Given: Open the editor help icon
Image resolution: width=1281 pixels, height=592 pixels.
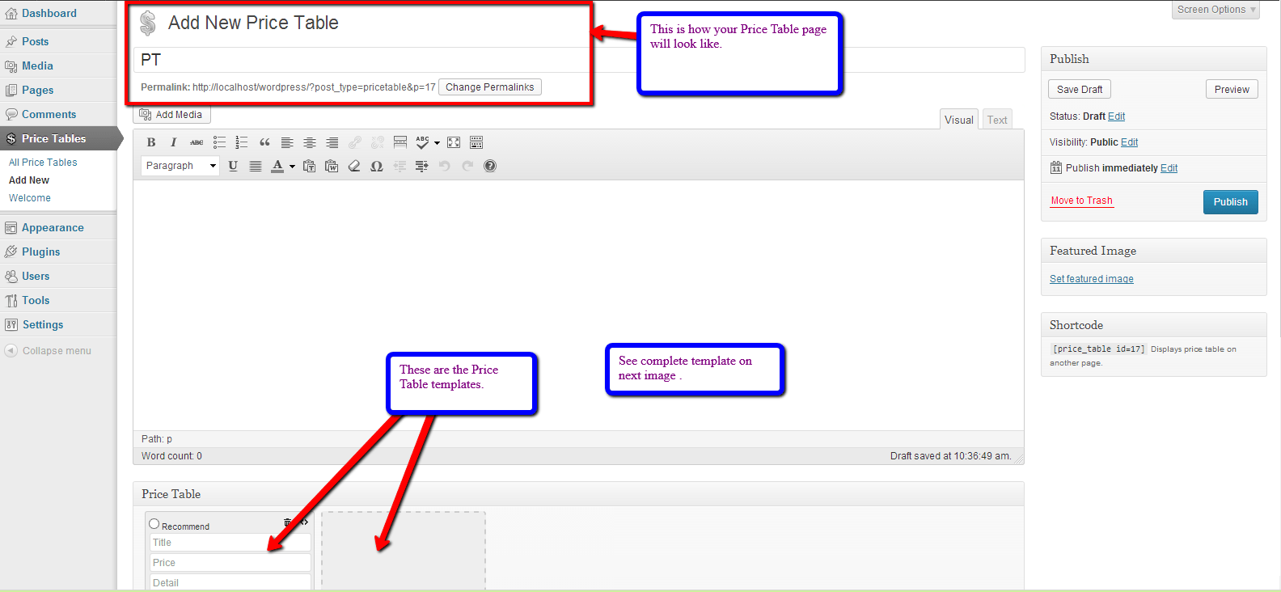Looking at the screenshot, I should point(490,166).
